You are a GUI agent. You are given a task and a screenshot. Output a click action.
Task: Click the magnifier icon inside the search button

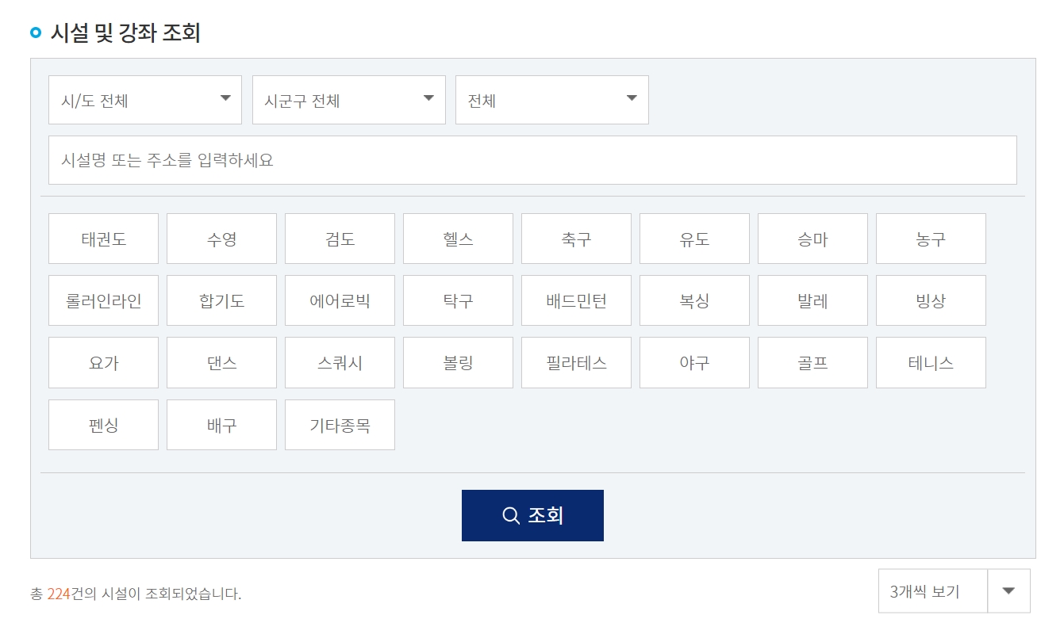coord(511,514)
